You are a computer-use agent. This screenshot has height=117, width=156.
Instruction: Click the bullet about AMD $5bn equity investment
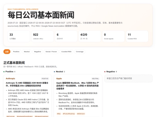tap(28, 110)
